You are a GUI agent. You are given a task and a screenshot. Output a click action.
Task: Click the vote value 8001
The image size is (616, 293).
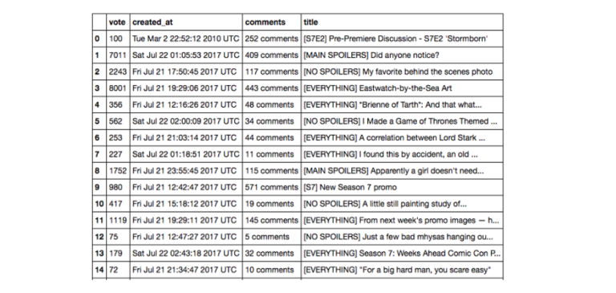[x=118, y=88]
